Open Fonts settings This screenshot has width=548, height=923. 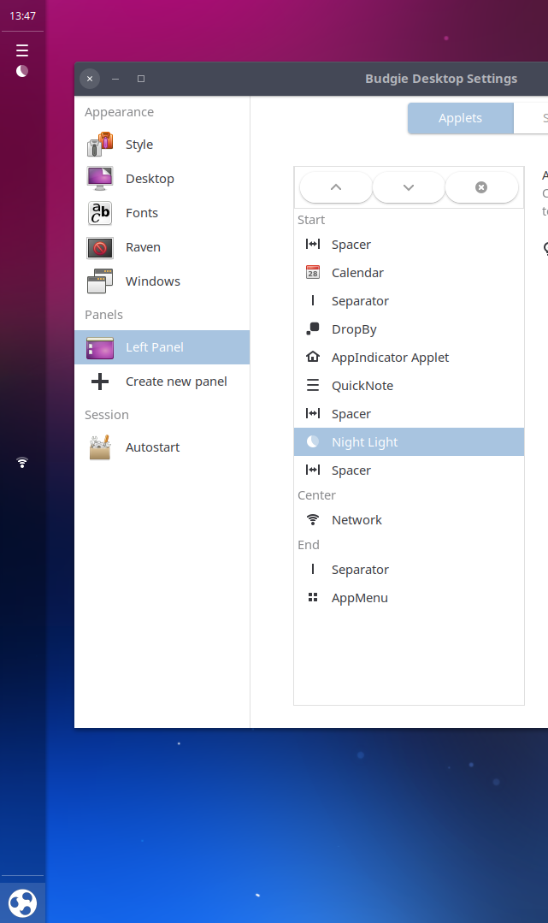point(162,213)
